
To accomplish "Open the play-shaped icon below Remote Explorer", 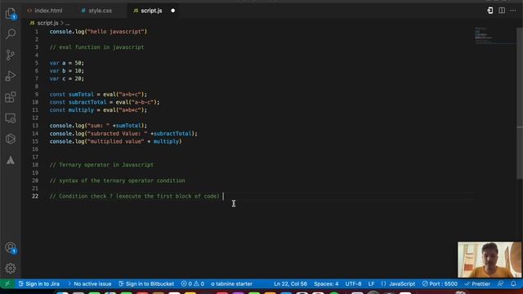I will pyautogui.click(x=11, y=139).
